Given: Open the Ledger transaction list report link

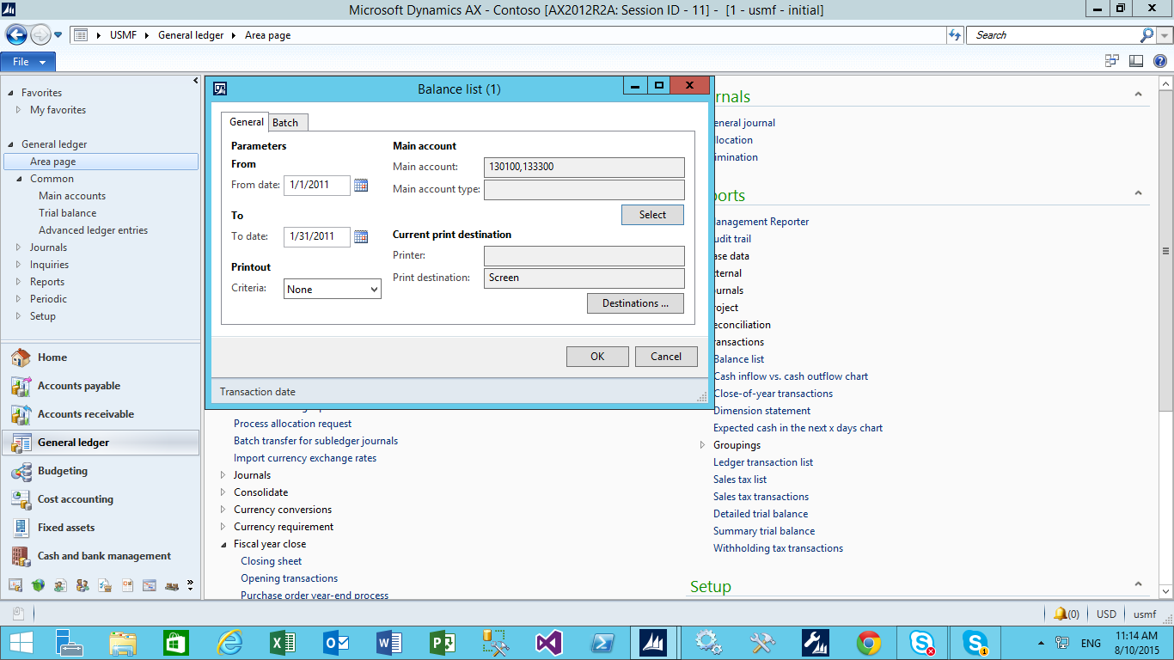Looking at the screenshot, I should click(763, 462).
